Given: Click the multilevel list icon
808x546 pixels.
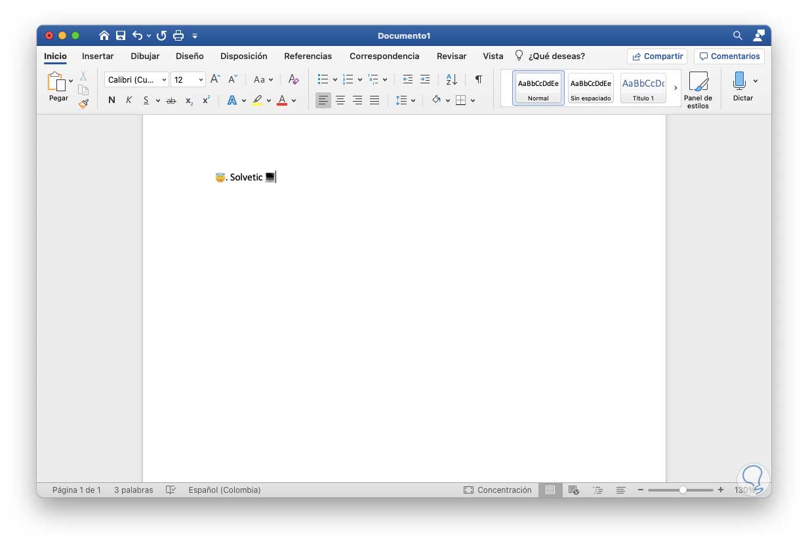Looking at the screenshot, I should pos(373,79).
